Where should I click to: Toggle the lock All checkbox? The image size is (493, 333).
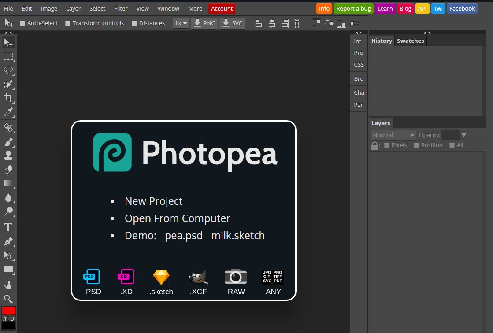[452, 145]
